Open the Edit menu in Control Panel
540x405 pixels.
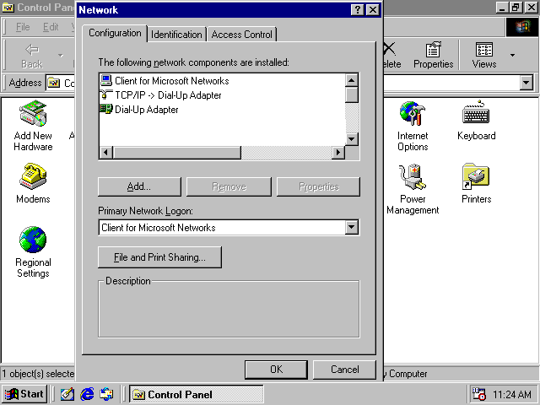(x=51, y=27)
